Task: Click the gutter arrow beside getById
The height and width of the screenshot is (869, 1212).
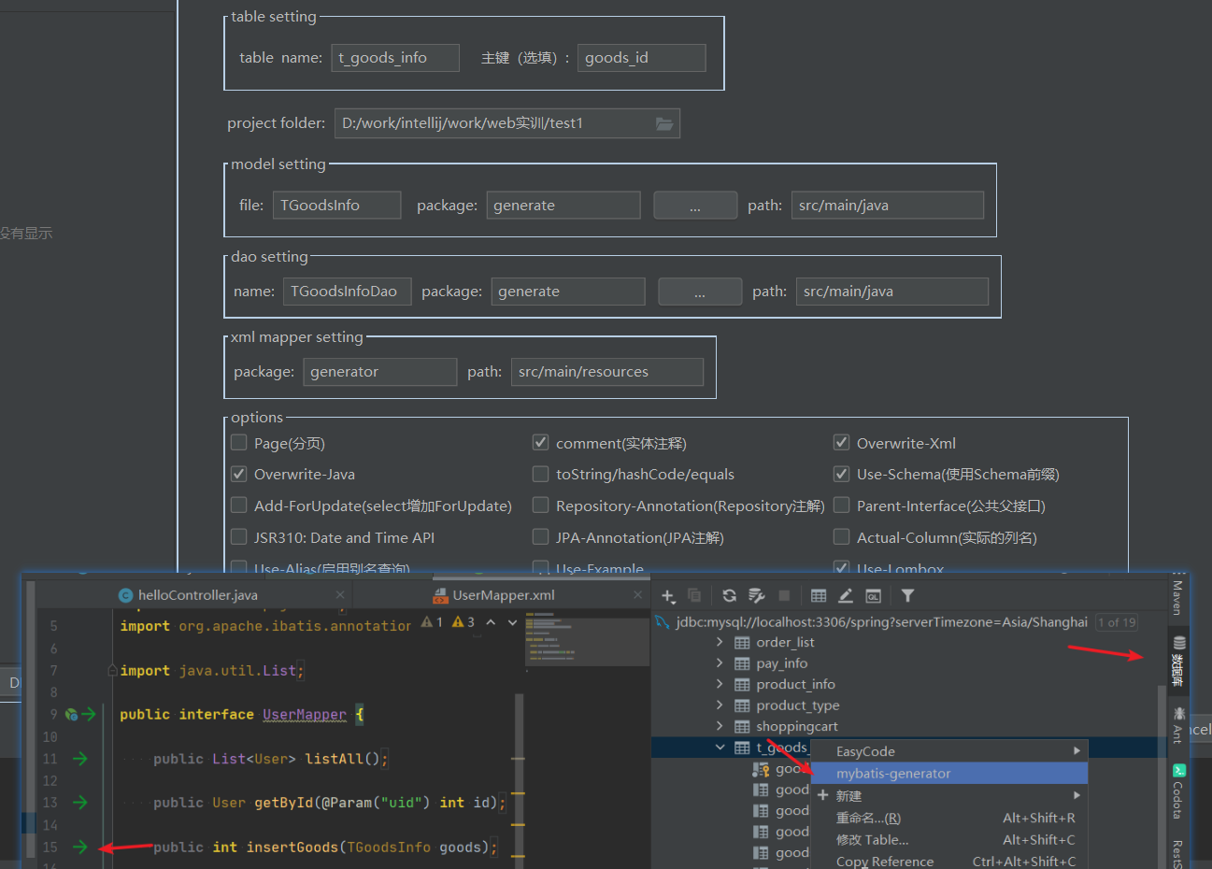Action: point(80,803)
